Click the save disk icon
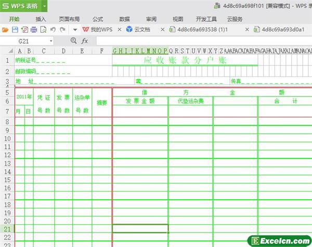The height and width of the screenshot is (247, 312). click(15, 30)
